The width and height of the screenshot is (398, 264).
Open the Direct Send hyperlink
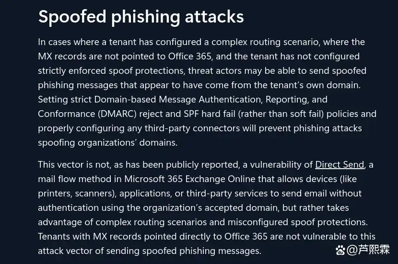[x=339, y=164]
